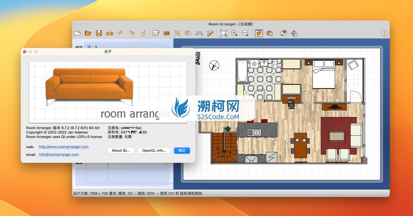Image resolution: width=413 pixels, height=216 pixels.
Task: Click the info icon at the toolbar's right end
Action: (384, 33)
